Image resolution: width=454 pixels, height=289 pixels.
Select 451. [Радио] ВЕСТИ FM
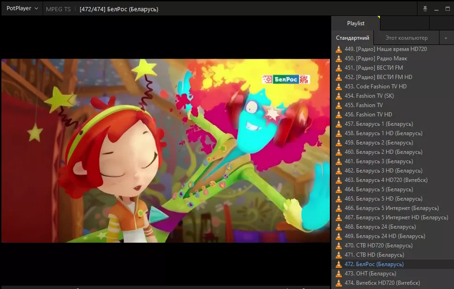(x=393, y=68)
